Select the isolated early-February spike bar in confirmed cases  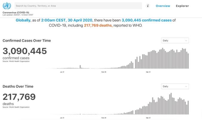coord(80,67)
